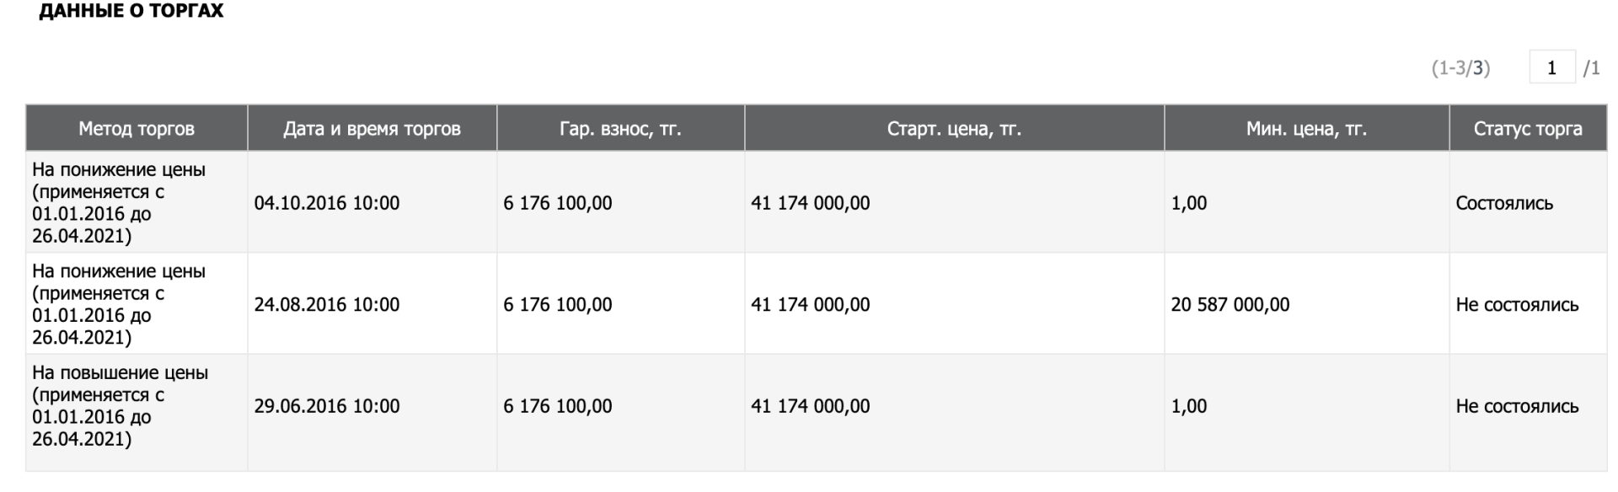The height and width of the screenshot is (492, 1618).
Task: Click start price in the 04.10.2016 row
Action: click(x=810, y=203)
